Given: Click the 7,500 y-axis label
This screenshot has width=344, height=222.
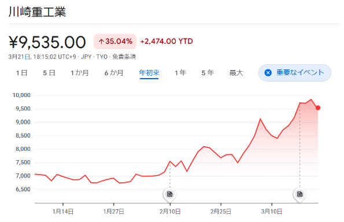Looking at the screenshot, I should 23,162.
